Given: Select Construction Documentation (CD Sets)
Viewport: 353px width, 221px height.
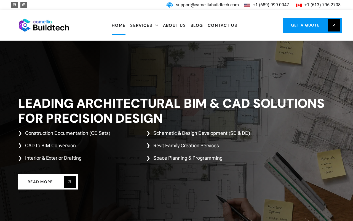Looking at the screenshot, I should coord(68,133).
